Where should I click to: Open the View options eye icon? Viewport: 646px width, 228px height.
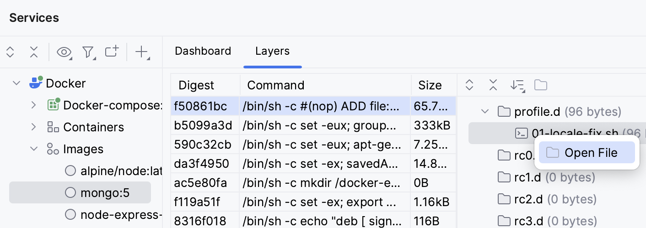pyautogui.click(x=64, y=52)
